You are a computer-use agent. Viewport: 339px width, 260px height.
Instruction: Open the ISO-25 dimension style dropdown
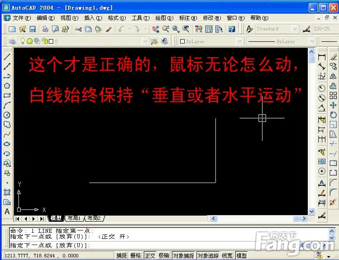[325, 29]
